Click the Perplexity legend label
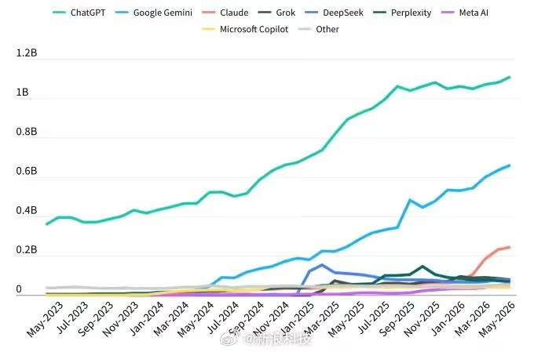Viewport: 534px width, 352px height. tap(411, 13)
